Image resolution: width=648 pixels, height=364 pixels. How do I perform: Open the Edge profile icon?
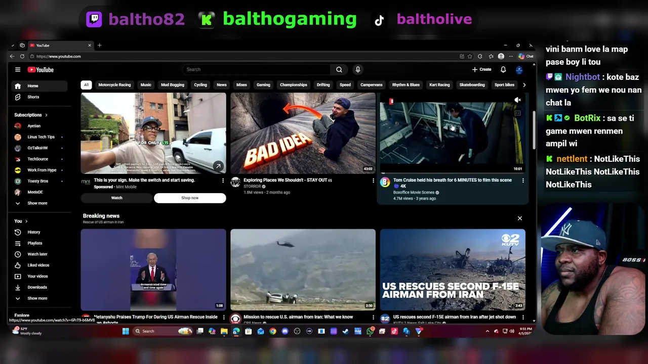[501, 56]
